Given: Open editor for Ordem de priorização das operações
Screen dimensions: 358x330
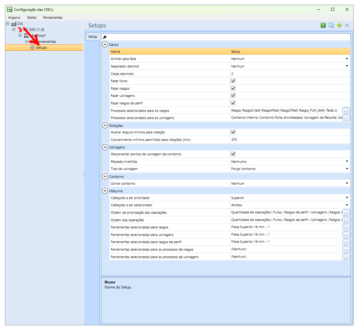Looking at the screenshot, I should click(346, 212).
